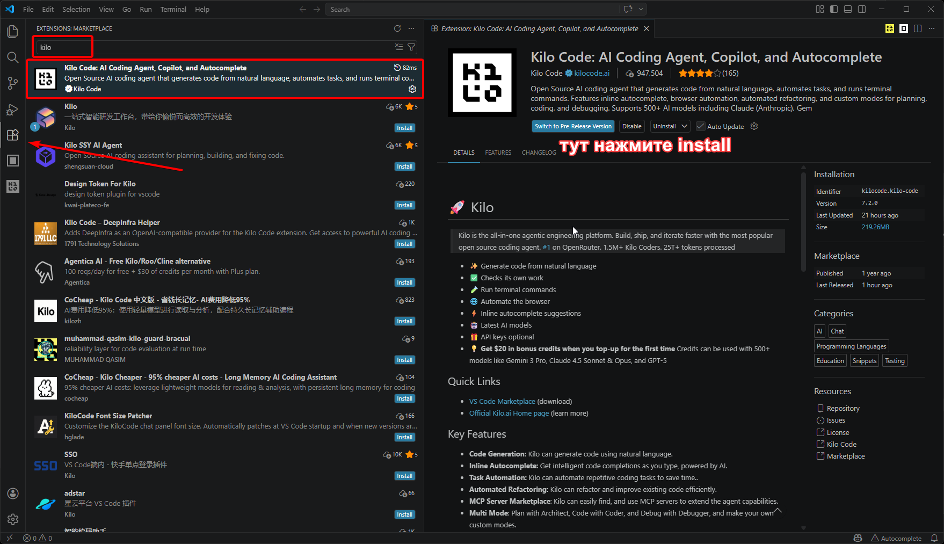Open More Actions menu in editor toolbar
Image resolution: width=944 pixels, height=544 pixels.
(x=932, y=28)
